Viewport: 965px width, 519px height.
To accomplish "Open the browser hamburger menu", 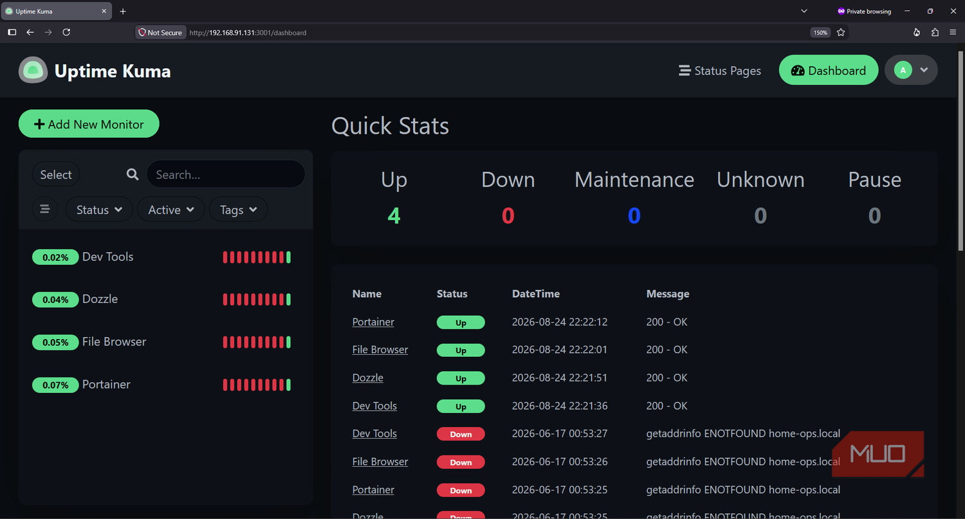I will [953, 32].
